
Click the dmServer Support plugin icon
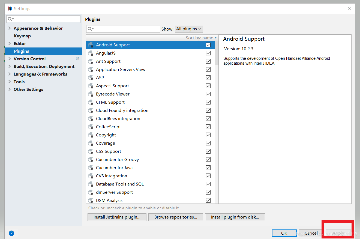(x=91, y=192)
